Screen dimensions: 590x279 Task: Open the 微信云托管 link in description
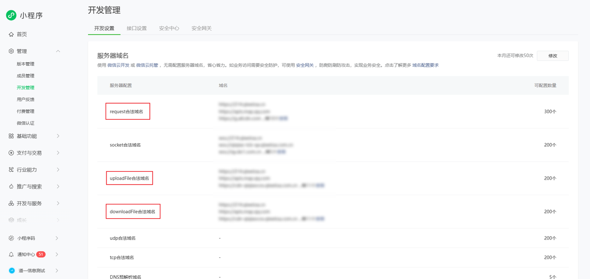pos(147,65)
